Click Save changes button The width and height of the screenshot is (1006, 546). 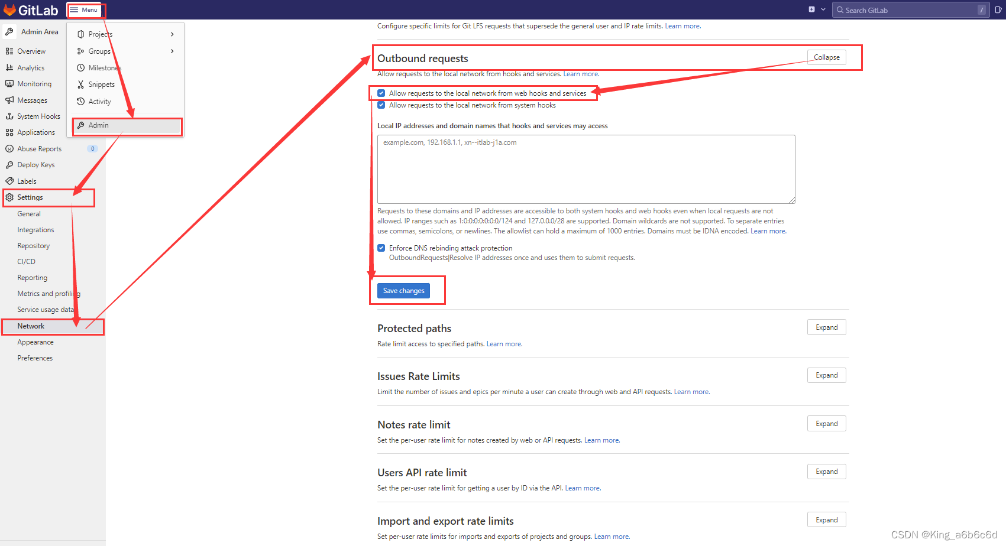403,291
